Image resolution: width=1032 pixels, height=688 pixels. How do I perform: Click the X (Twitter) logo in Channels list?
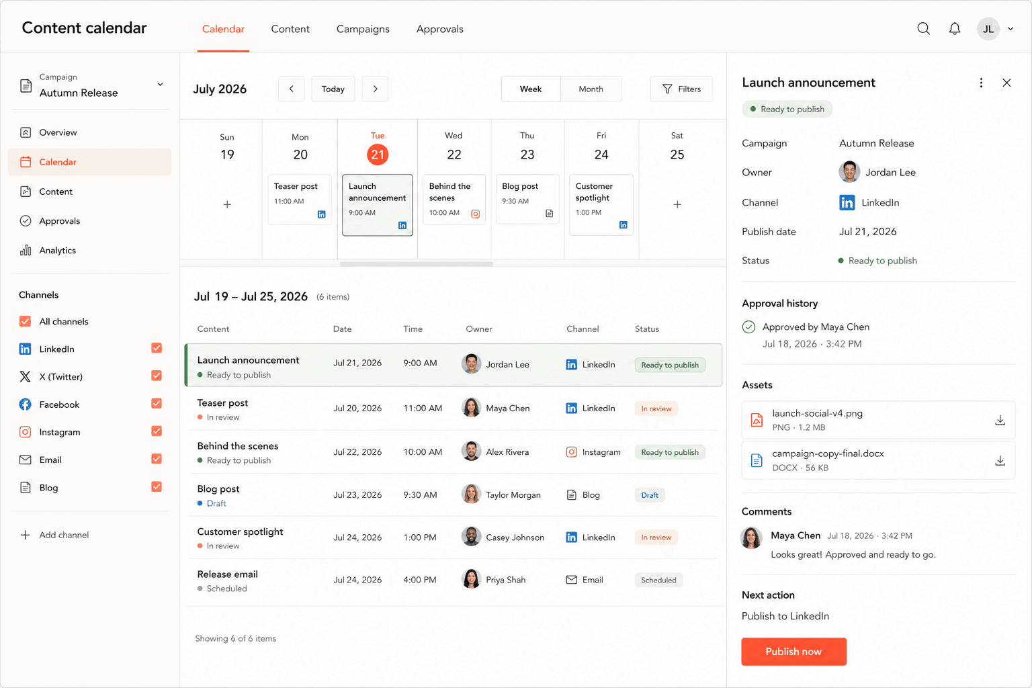pyautogui.click(x=25, y=376)
